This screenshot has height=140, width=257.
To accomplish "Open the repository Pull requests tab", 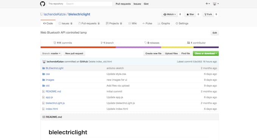I will coord(89,23).
